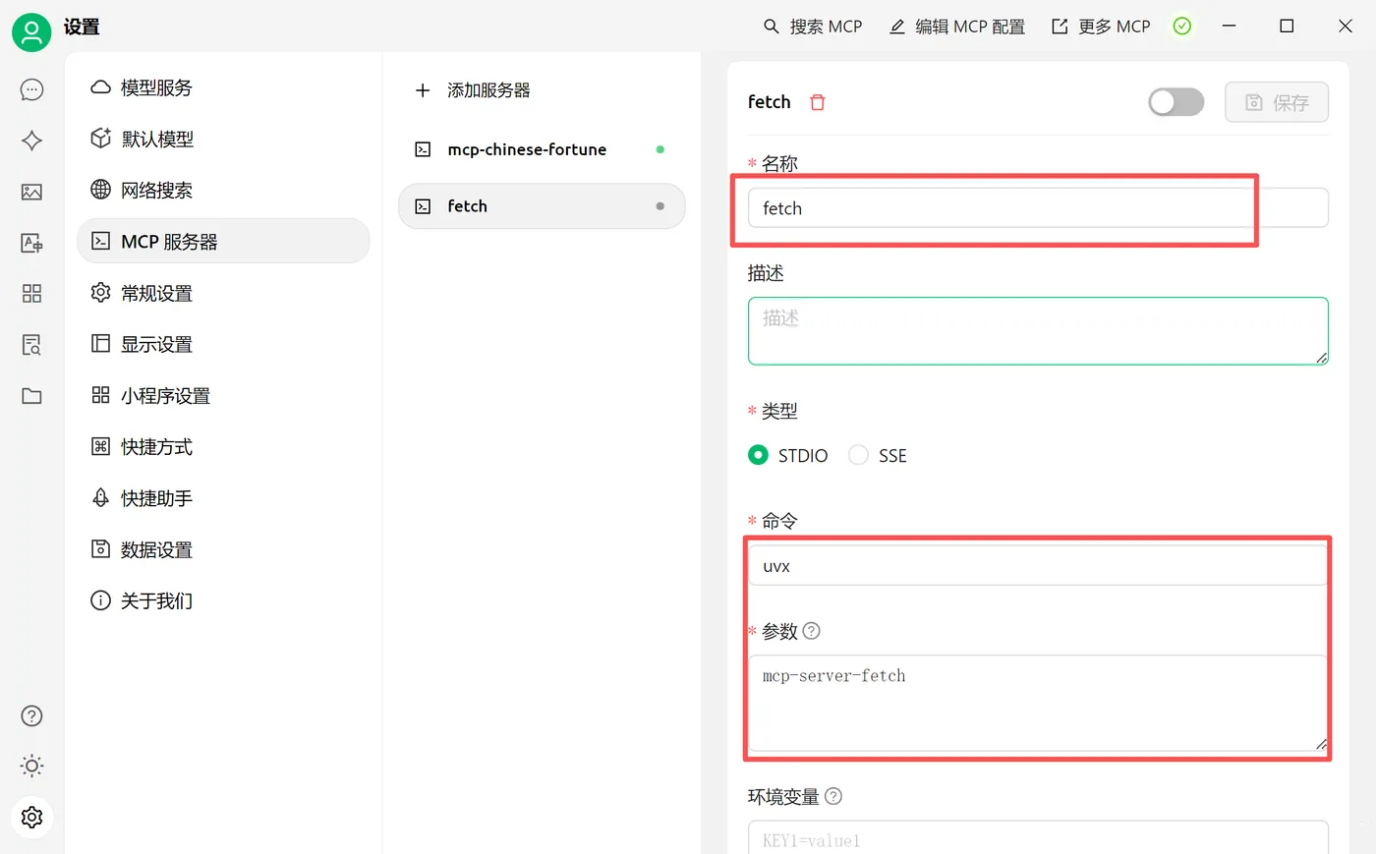Select the agents sparkle icon
This screenshot has width=1376, height=854.
[x=30, y=141]
